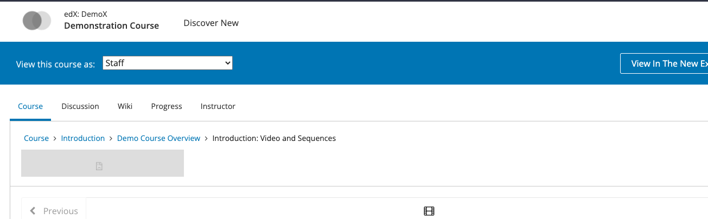This screenshot has height=219, width=708.
Task: Open the Wiki tab
Action: (125, 106)
